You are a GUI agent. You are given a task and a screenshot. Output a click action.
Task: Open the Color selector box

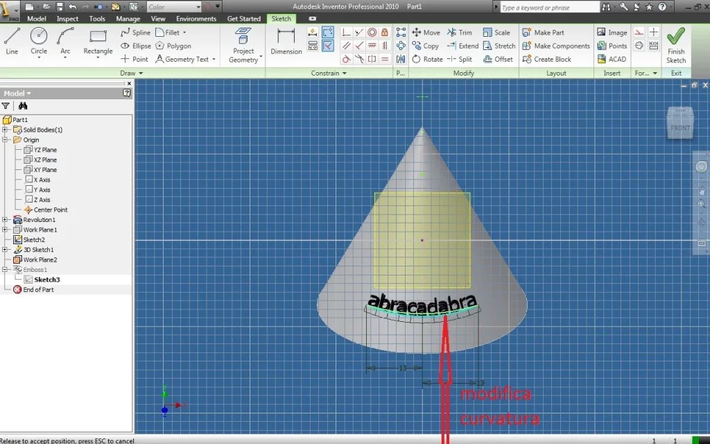[x=174, y=7]
